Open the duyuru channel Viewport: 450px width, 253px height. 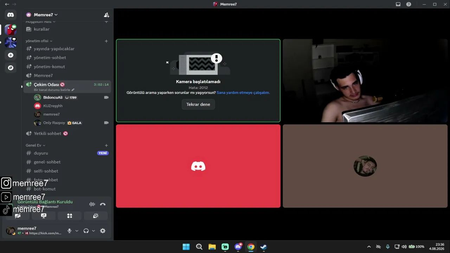67,153
